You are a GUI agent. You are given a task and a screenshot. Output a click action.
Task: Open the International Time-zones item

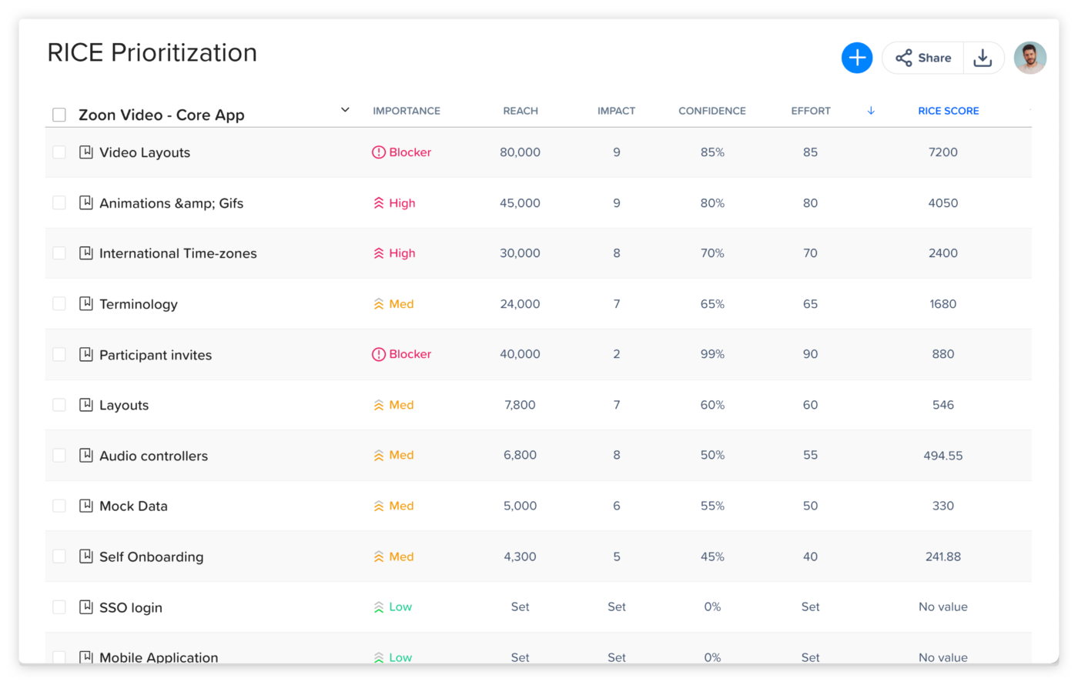(178, 253)
